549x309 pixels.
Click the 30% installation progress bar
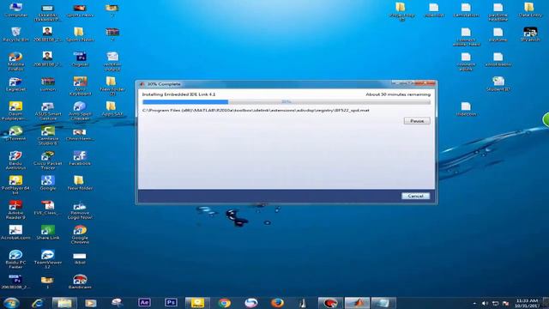tap(287, 102)
